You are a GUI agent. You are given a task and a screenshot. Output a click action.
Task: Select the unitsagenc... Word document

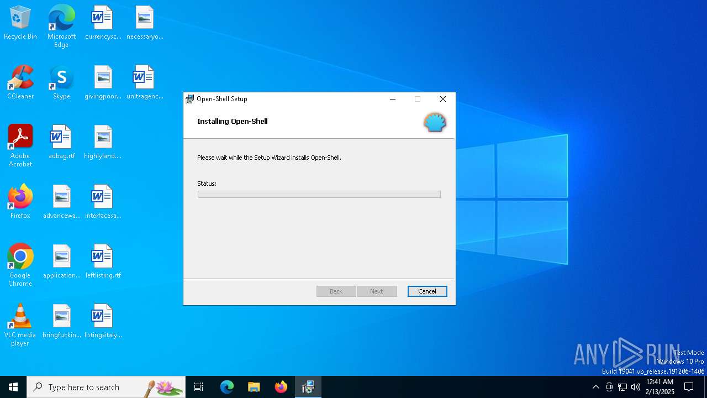tap(145, 83)
